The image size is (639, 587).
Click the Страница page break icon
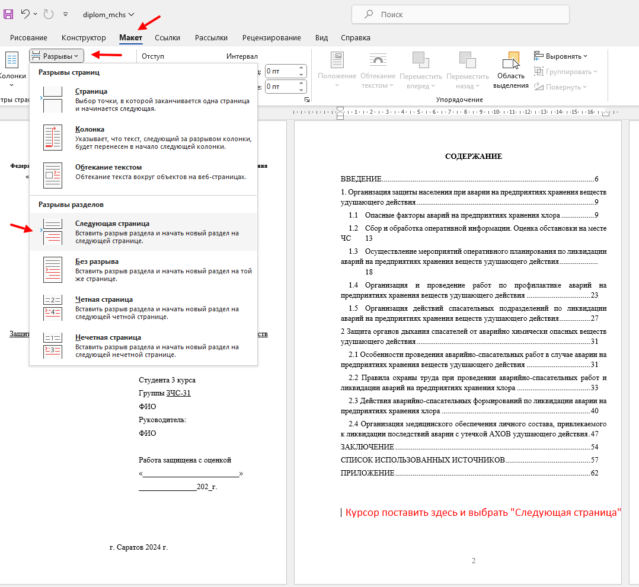pyautogui.click(x=53, y=100)
